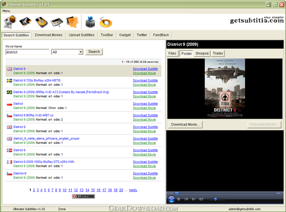Open the Twitter tab
The width and height of the screenshot is (286, 212).
coord(142,35)
